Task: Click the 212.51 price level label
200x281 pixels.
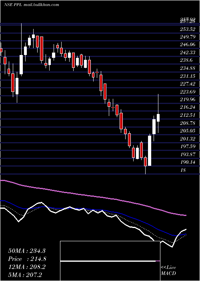Action: coord(188,116)
